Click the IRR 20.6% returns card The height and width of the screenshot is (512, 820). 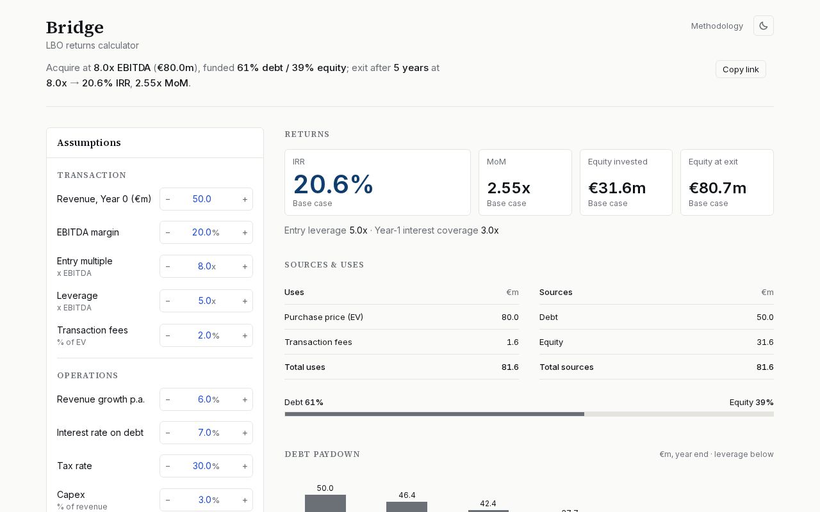377,182
